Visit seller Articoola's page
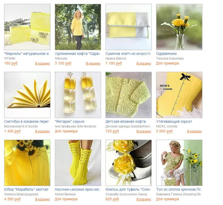223x205 pixels. point(61,58)
